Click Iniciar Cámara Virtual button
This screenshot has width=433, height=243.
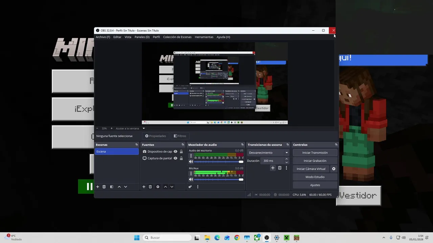point(311,169)
